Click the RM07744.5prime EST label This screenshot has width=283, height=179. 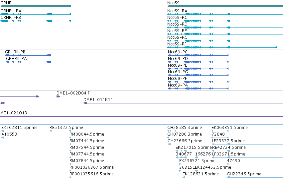tap(87, 154)
